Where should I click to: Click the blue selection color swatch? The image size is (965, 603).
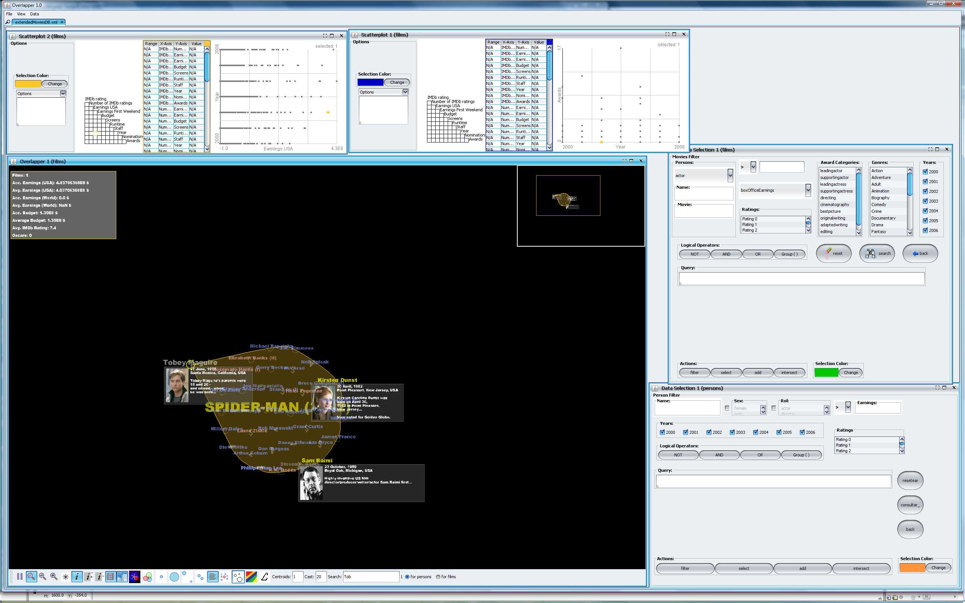pyautogui.click(x=370, y=83)
